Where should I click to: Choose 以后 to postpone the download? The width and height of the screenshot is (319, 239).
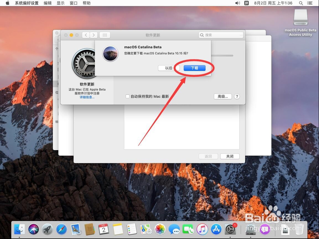pos(169,68)
